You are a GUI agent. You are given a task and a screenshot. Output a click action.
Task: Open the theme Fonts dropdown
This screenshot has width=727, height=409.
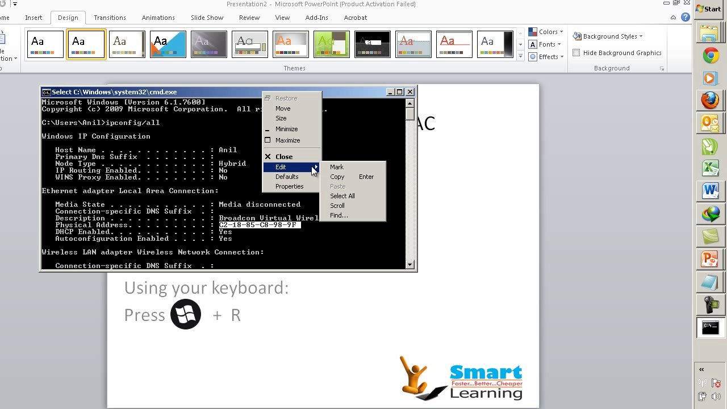545,44
